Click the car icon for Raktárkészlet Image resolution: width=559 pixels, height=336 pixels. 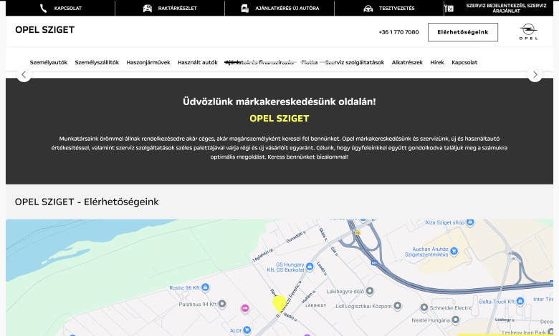(x=148, y=9)
